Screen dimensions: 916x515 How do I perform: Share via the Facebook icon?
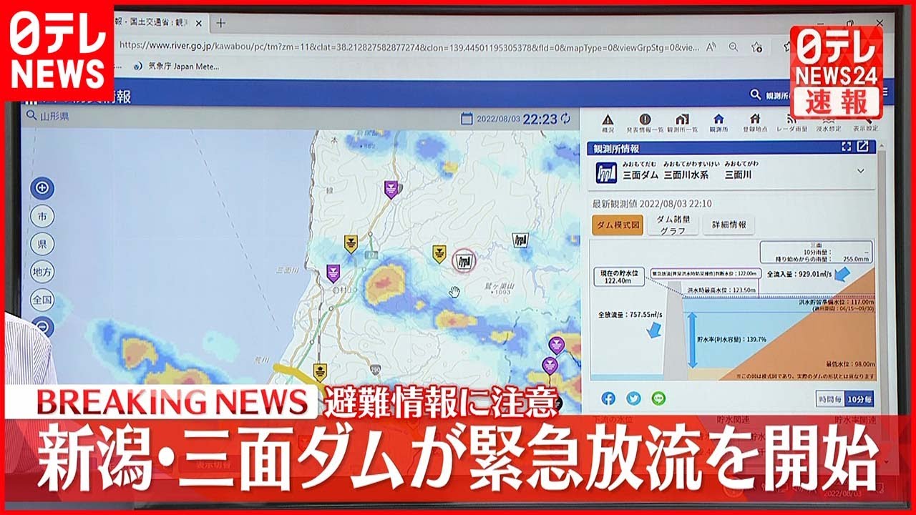coord(608,398)
